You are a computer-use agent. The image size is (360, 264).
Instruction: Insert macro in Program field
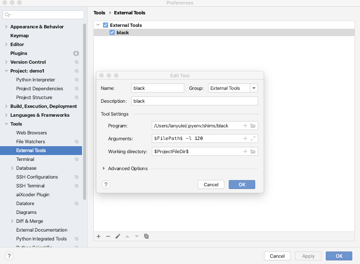(245, 126)
